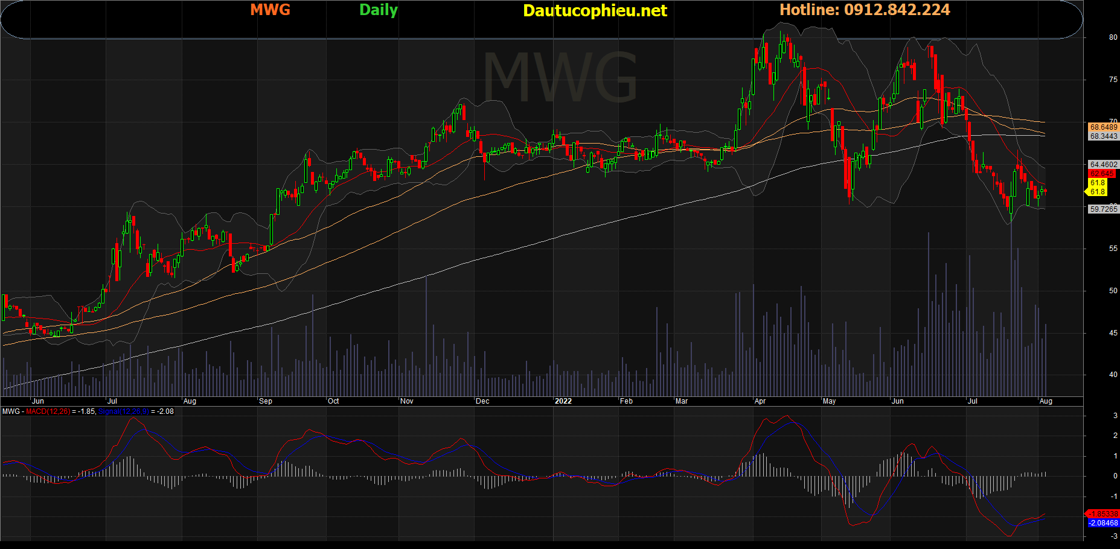The height and width of the screenshot is (549, 1120).
Task: Click the green Daily timeframe label
Action: coord(378,10)
